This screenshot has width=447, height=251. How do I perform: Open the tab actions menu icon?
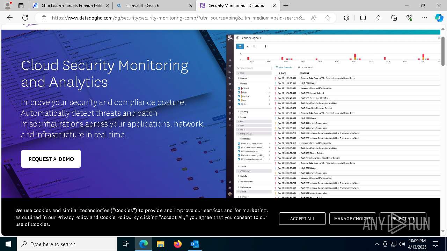(21, 6)
